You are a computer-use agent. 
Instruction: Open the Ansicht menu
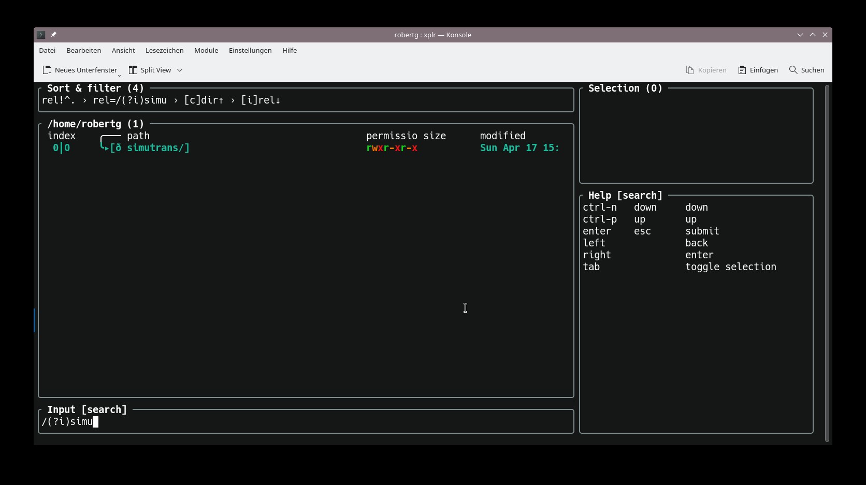pos(123,50)
